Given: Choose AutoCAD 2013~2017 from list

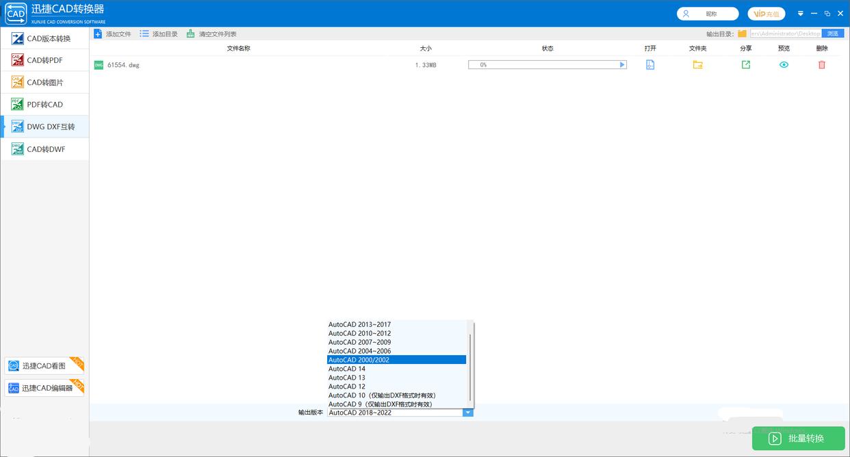Looking at the screenshot, I should [397, 324].
